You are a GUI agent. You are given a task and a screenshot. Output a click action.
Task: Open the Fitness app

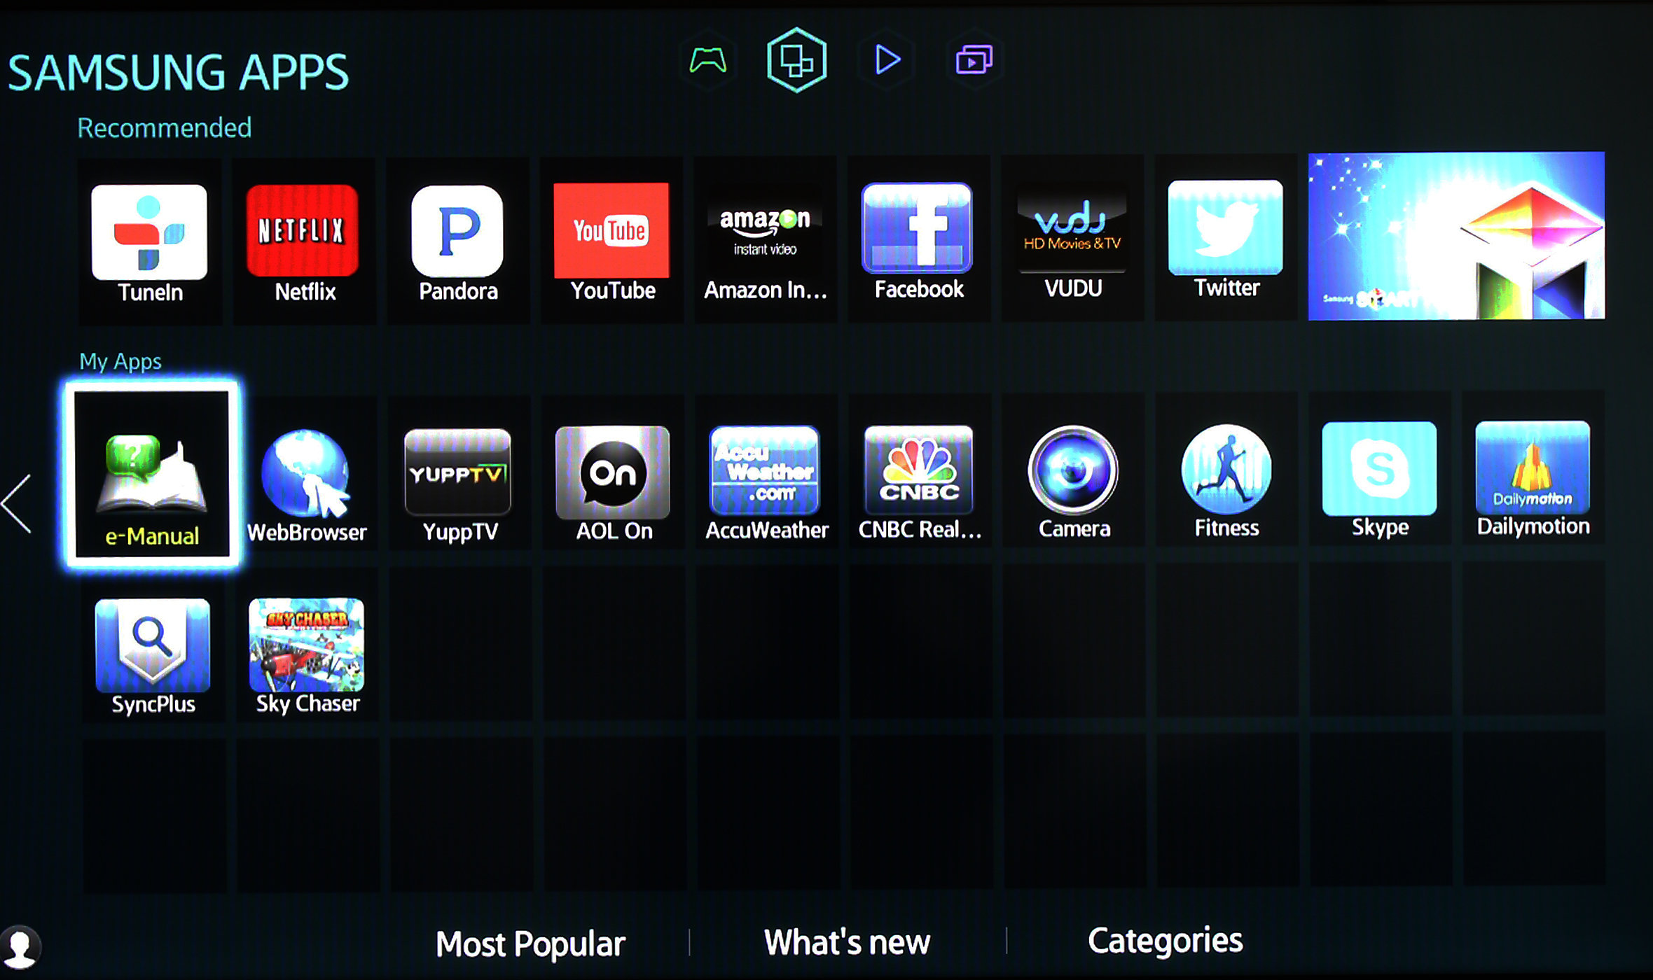tap(1227, 470)
